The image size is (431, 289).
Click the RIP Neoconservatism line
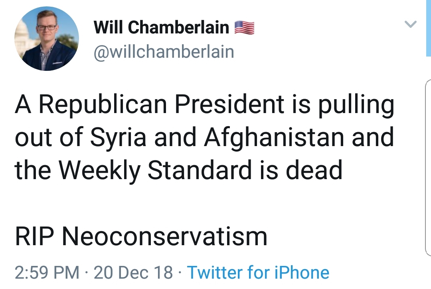coord(141,236)
